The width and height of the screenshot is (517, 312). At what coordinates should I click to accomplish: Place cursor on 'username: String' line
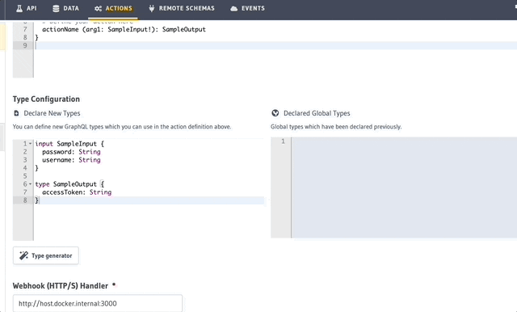pyautogui.click(x=71, y=160)
